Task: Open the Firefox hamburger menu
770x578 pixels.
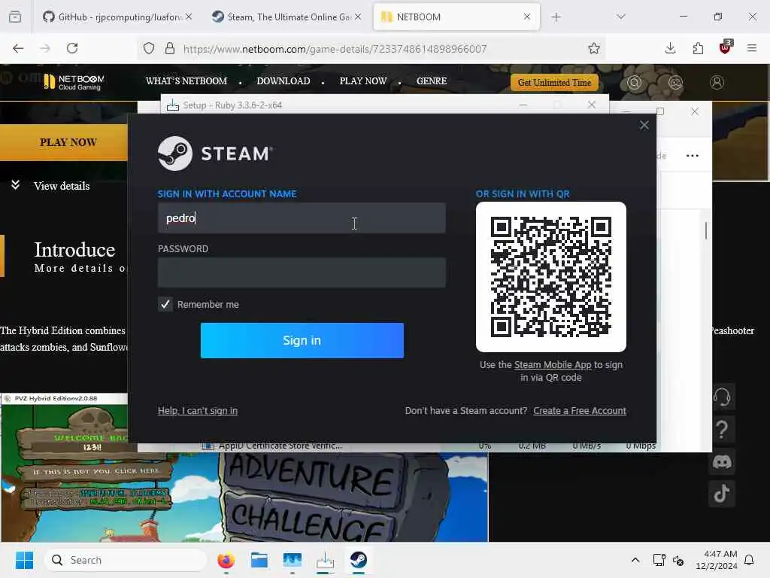Action: pos(752,48)
